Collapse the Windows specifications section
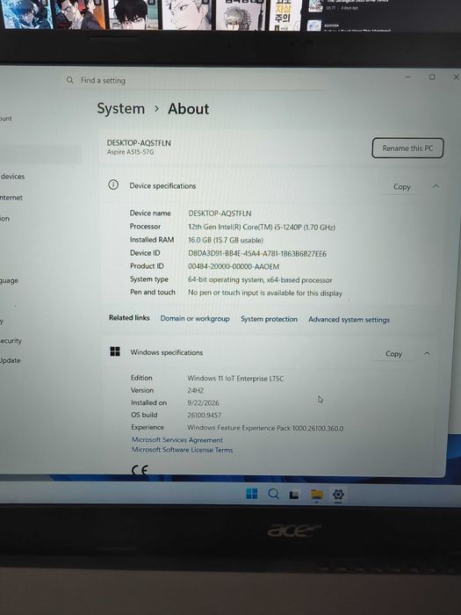The width and height of the screenshot is (461, 615). (x=427, y=354)
